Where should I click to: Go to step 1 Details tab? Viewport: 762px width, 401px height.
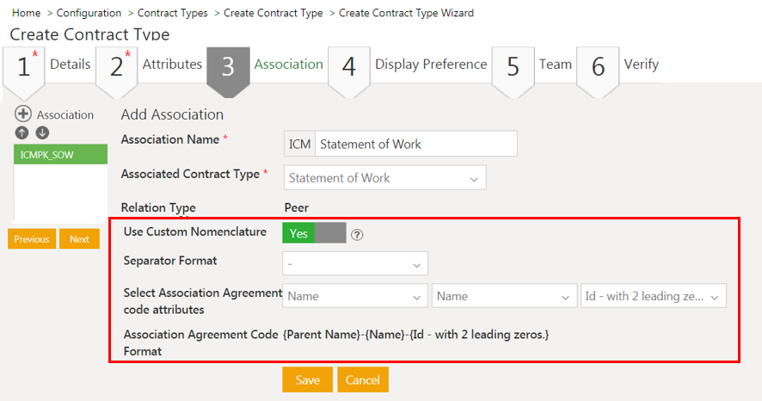[x=48, y=65]
